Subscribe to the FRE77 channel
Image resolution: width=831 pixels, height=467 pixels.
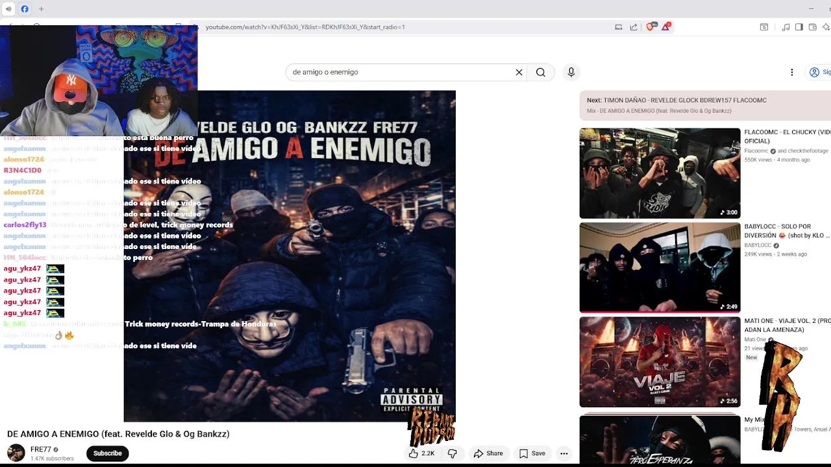[108, 453]
